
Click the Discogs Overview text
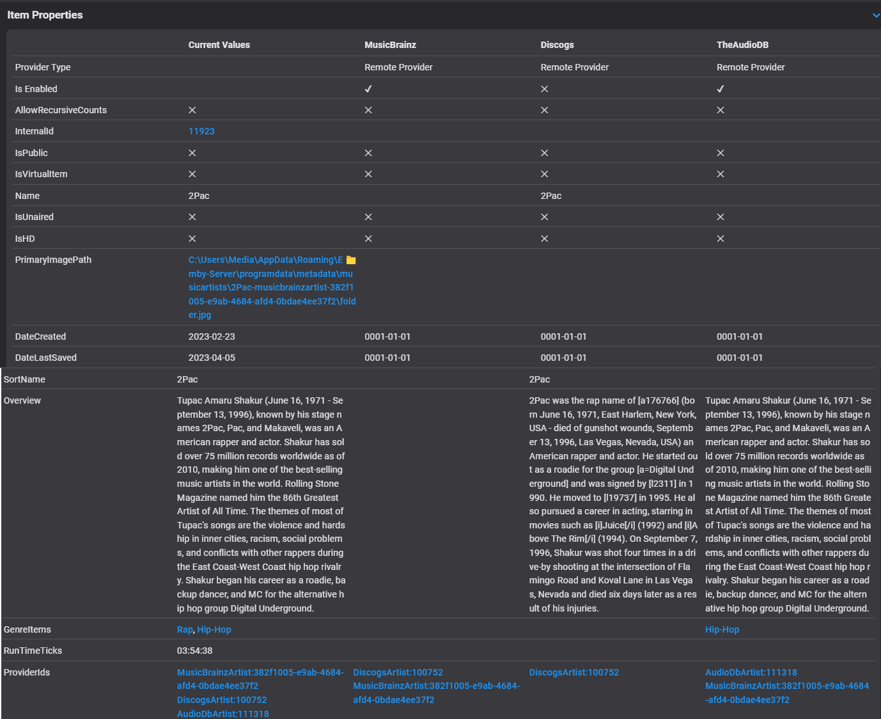[614, 504]
